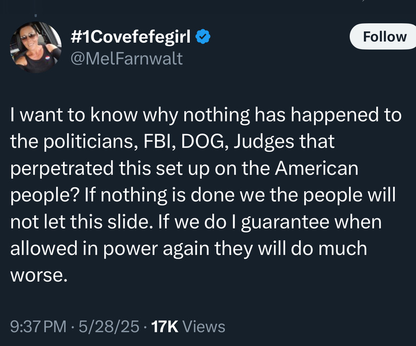Click the 17K view count
Image resolution: width=416 pixels, height=346 pixels.
click(165, 326)
